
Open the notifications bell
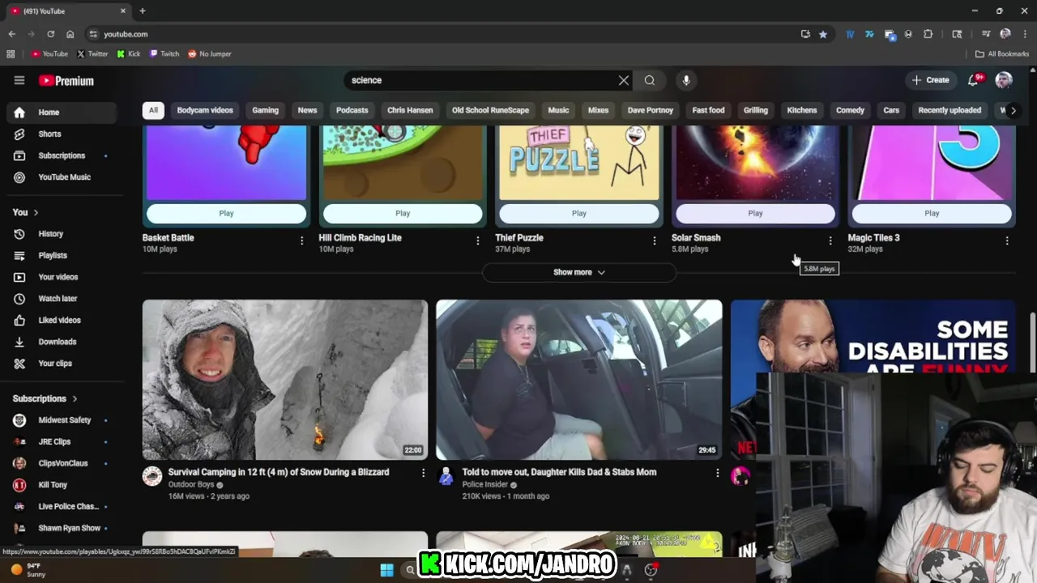tap(975, 79)
